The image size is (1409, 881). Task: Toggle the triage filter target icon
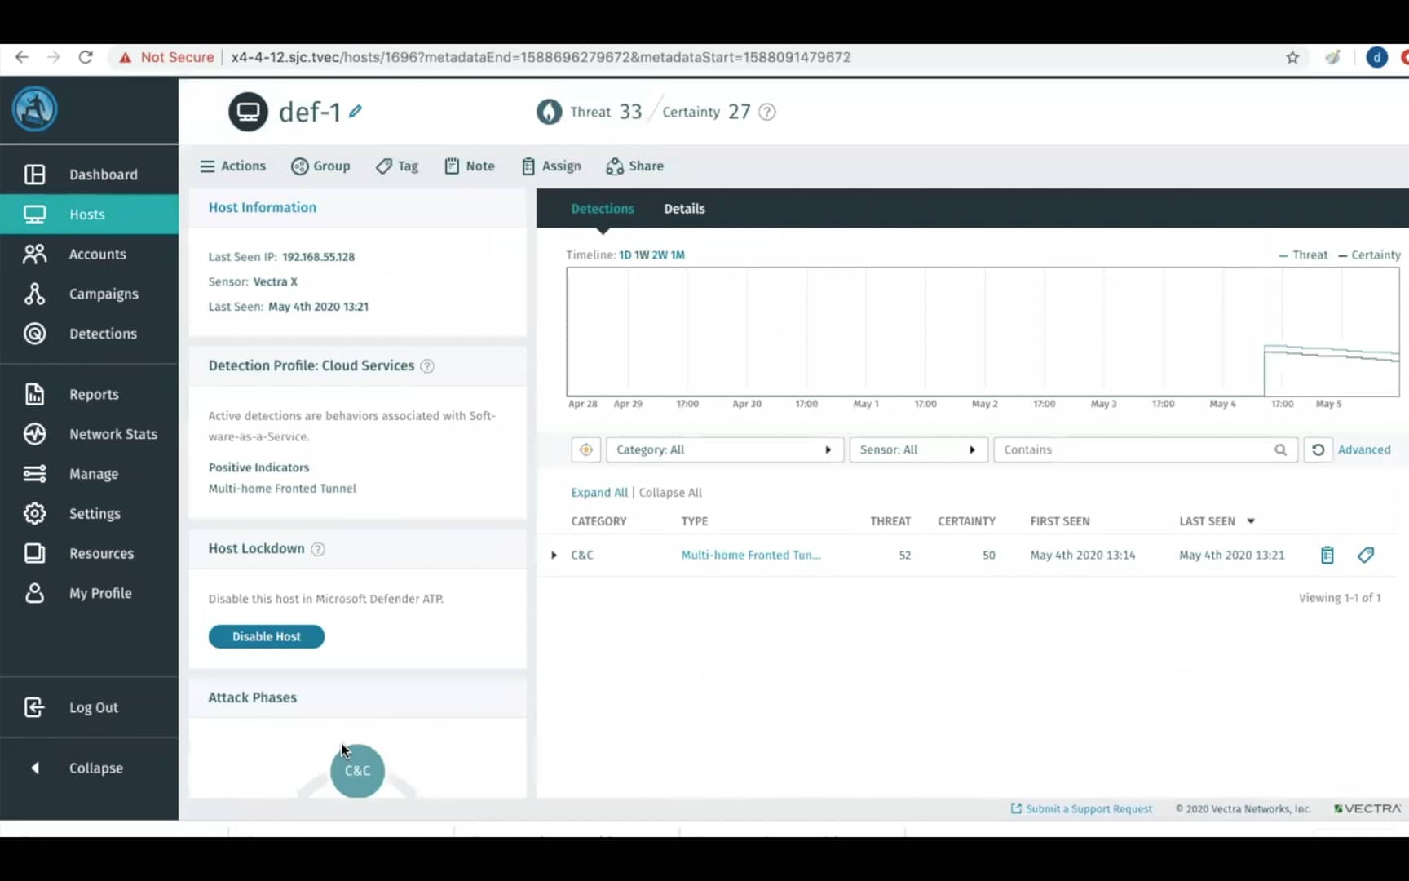coord(585,449)
